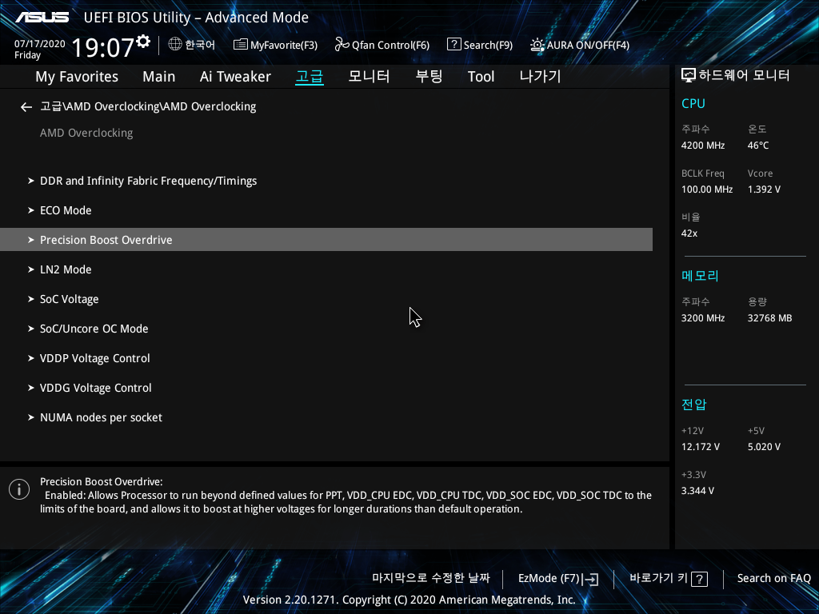The height and width of the screenshot is (614, 819).
Task: Click the settings gear beside the clock
Action: click(143, 42)
